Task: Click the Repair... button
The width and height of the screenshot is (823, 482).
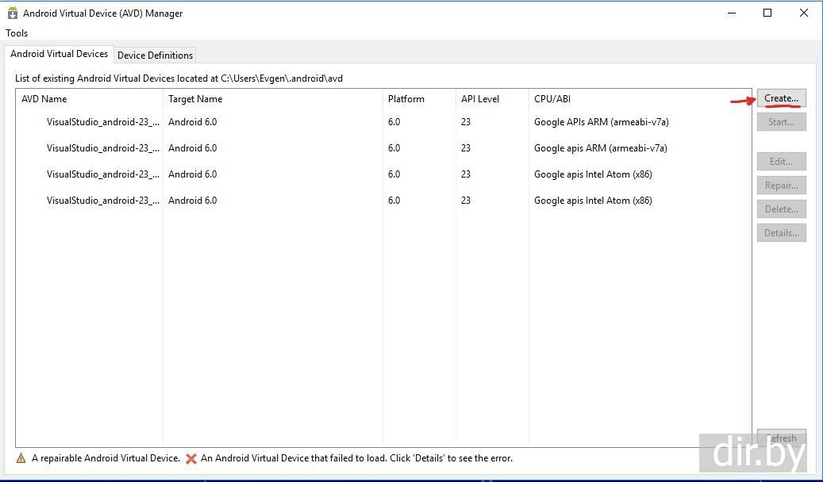Action: (x=781, y=186)
